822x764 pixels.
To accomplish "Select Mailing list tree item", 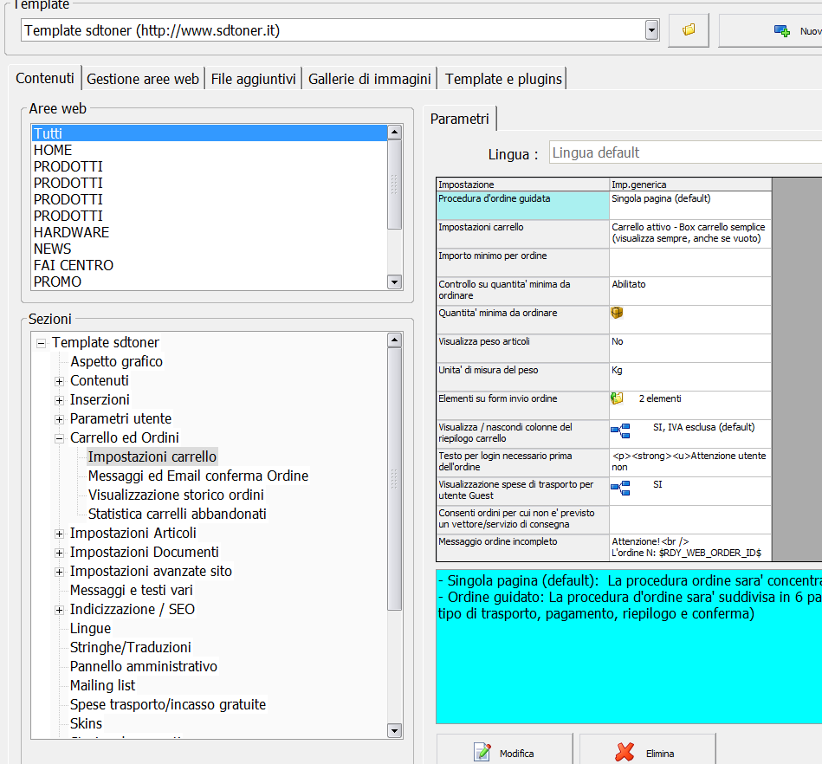I will [103, 685].
